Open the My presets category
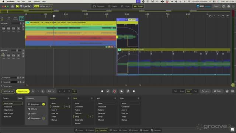 [36, 118]
